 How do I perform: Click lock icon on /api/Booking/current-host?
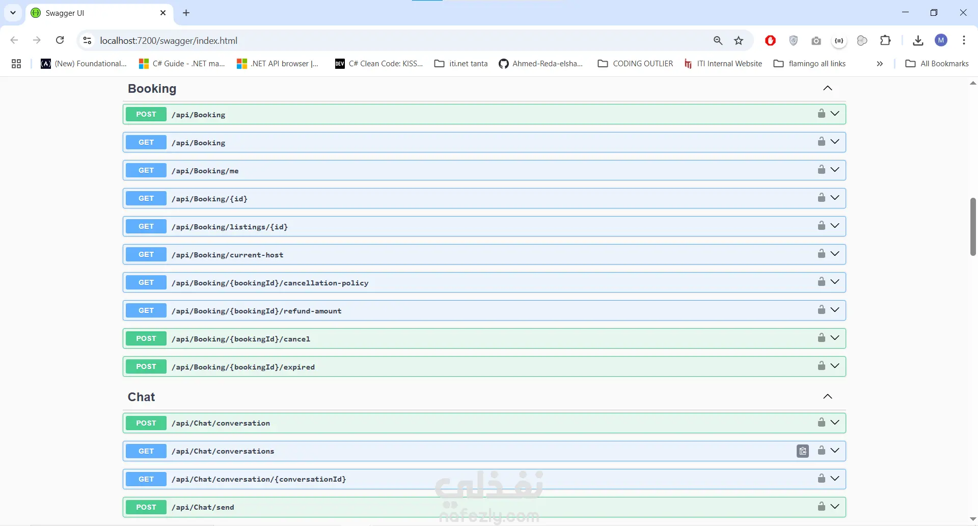pos(821,254)
